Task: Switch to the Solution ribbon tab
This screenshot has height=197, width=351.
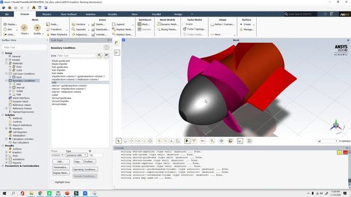Action: coord(90,14)
